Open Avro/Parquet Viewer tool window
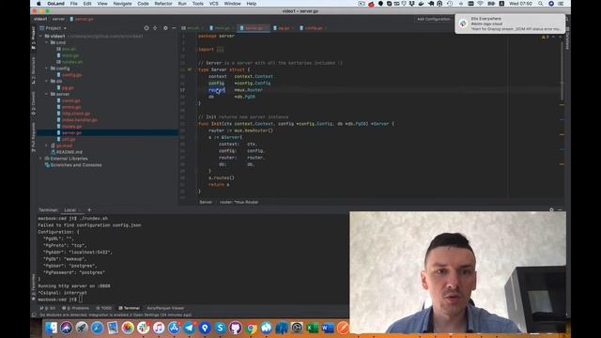 coord(165,308)
